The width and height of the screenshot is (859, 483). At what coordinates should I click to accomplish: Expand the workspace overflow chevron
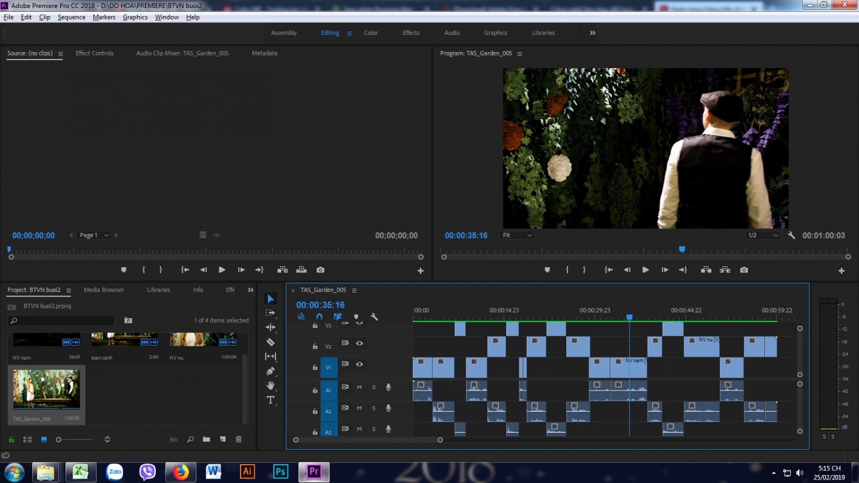point(593,33)
